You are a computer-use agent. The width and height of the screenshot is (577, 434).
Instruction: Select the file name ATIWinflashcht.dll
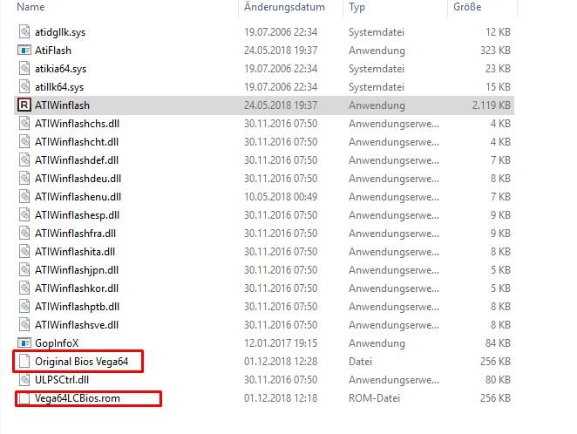click(77, 142)
